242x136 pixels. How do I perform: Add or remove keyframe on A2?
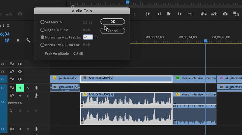tap(28, 111)
